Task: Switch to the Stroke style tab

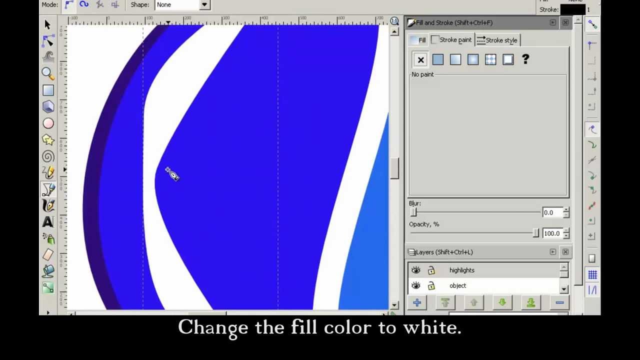Action: [497, 40]
